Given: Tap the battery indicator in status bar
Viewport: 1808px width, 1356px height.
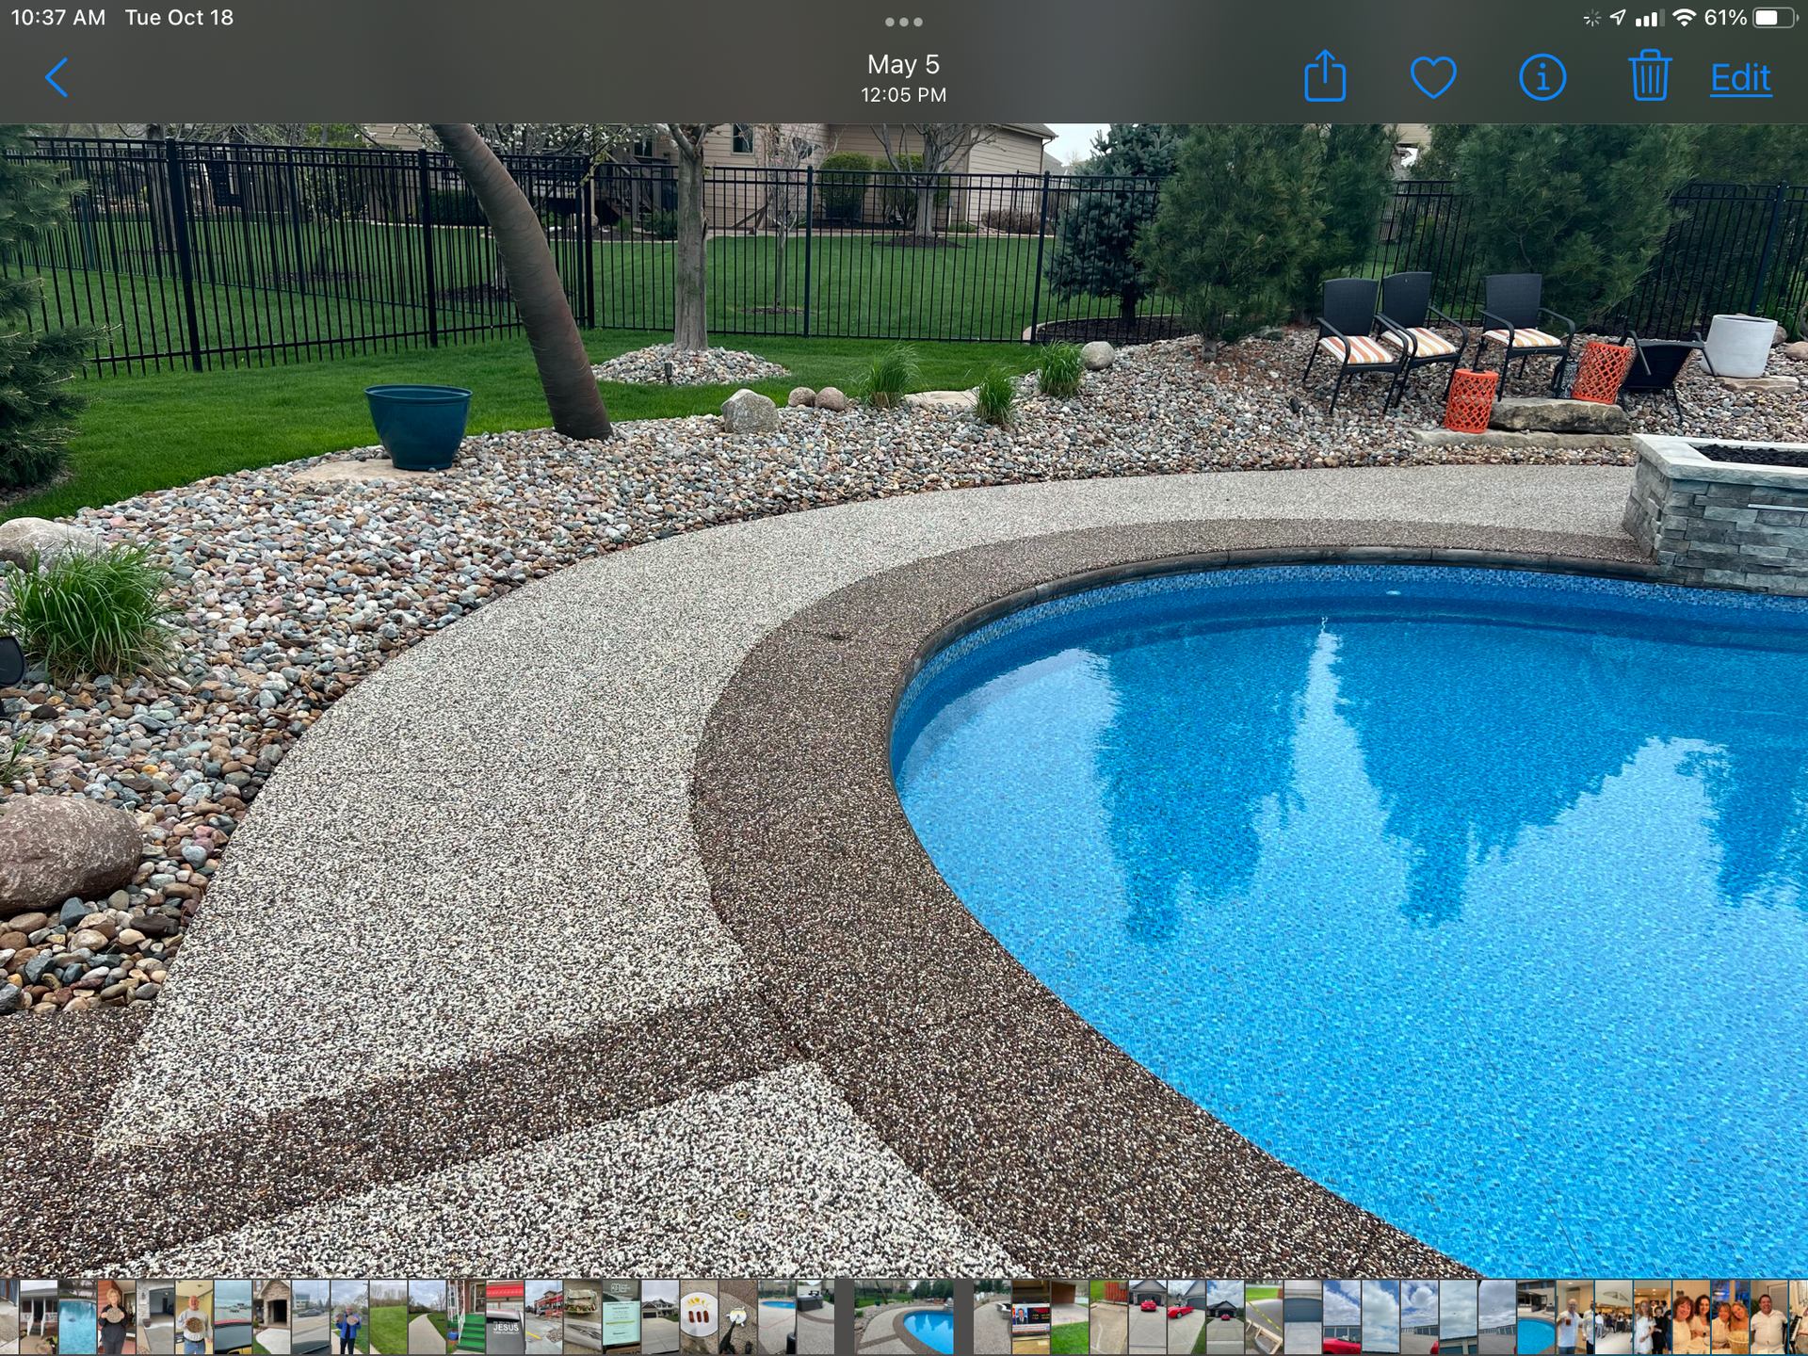Looking at the screenshot, I should tap(1774, 18).
